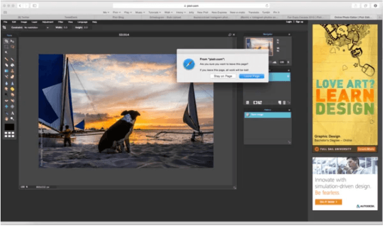Screen dimensions: 385x228
Task: Select the Paint bucket tool
Action: tap(12, 65)
